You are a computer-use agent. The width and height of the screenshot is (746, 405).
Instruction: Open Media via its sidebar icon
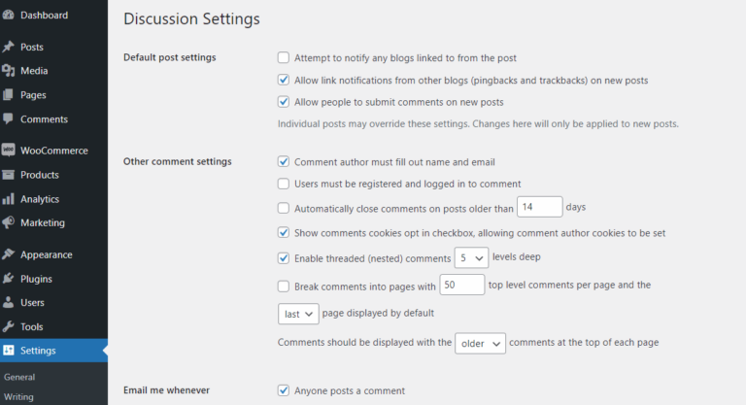(x=9, y=71)
